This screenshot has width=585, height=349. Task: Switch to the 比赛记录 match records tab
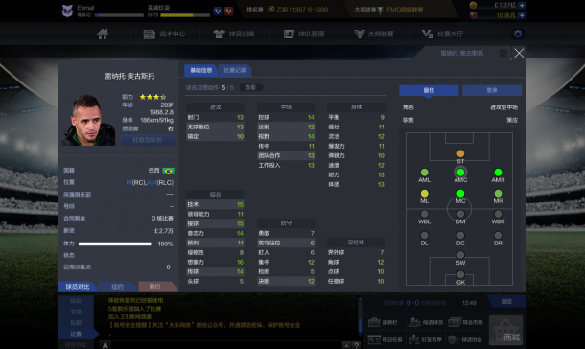[x=235, y=70]
